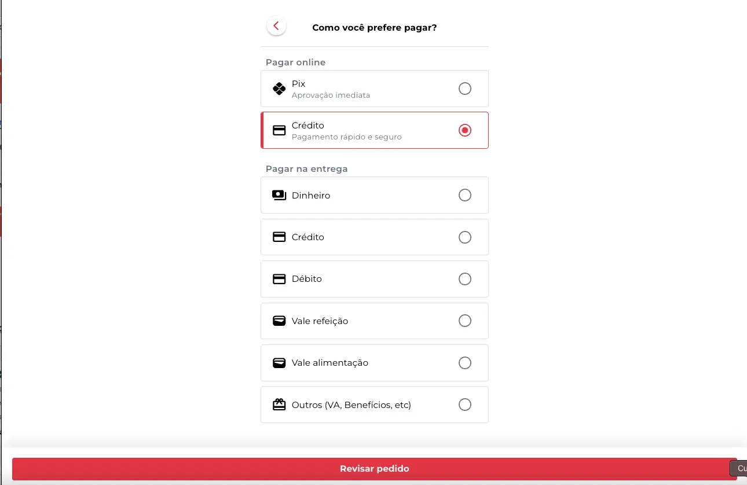
Task: Choose delivery Crédito radio button
Action: click(465, 237)
